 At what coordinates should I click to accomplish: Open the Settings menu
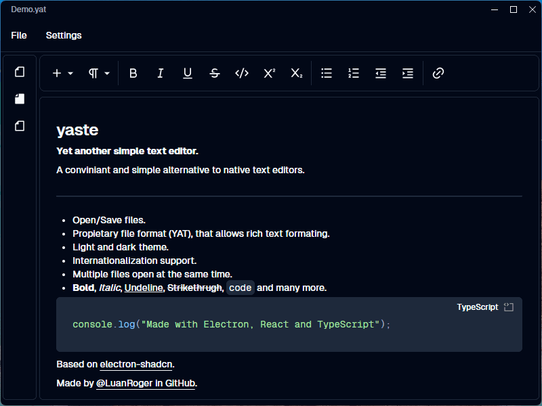(64, 35)
